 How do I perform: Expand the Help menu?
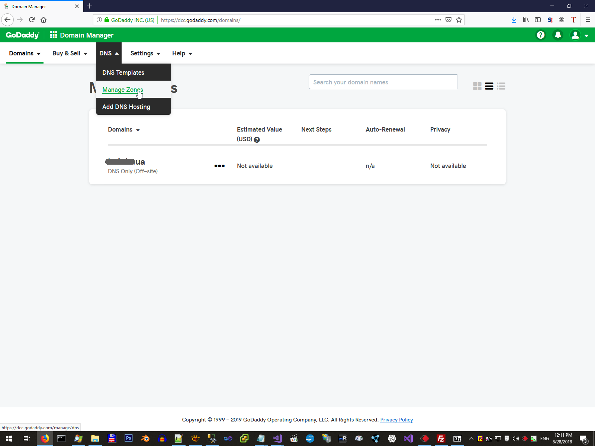182,53
